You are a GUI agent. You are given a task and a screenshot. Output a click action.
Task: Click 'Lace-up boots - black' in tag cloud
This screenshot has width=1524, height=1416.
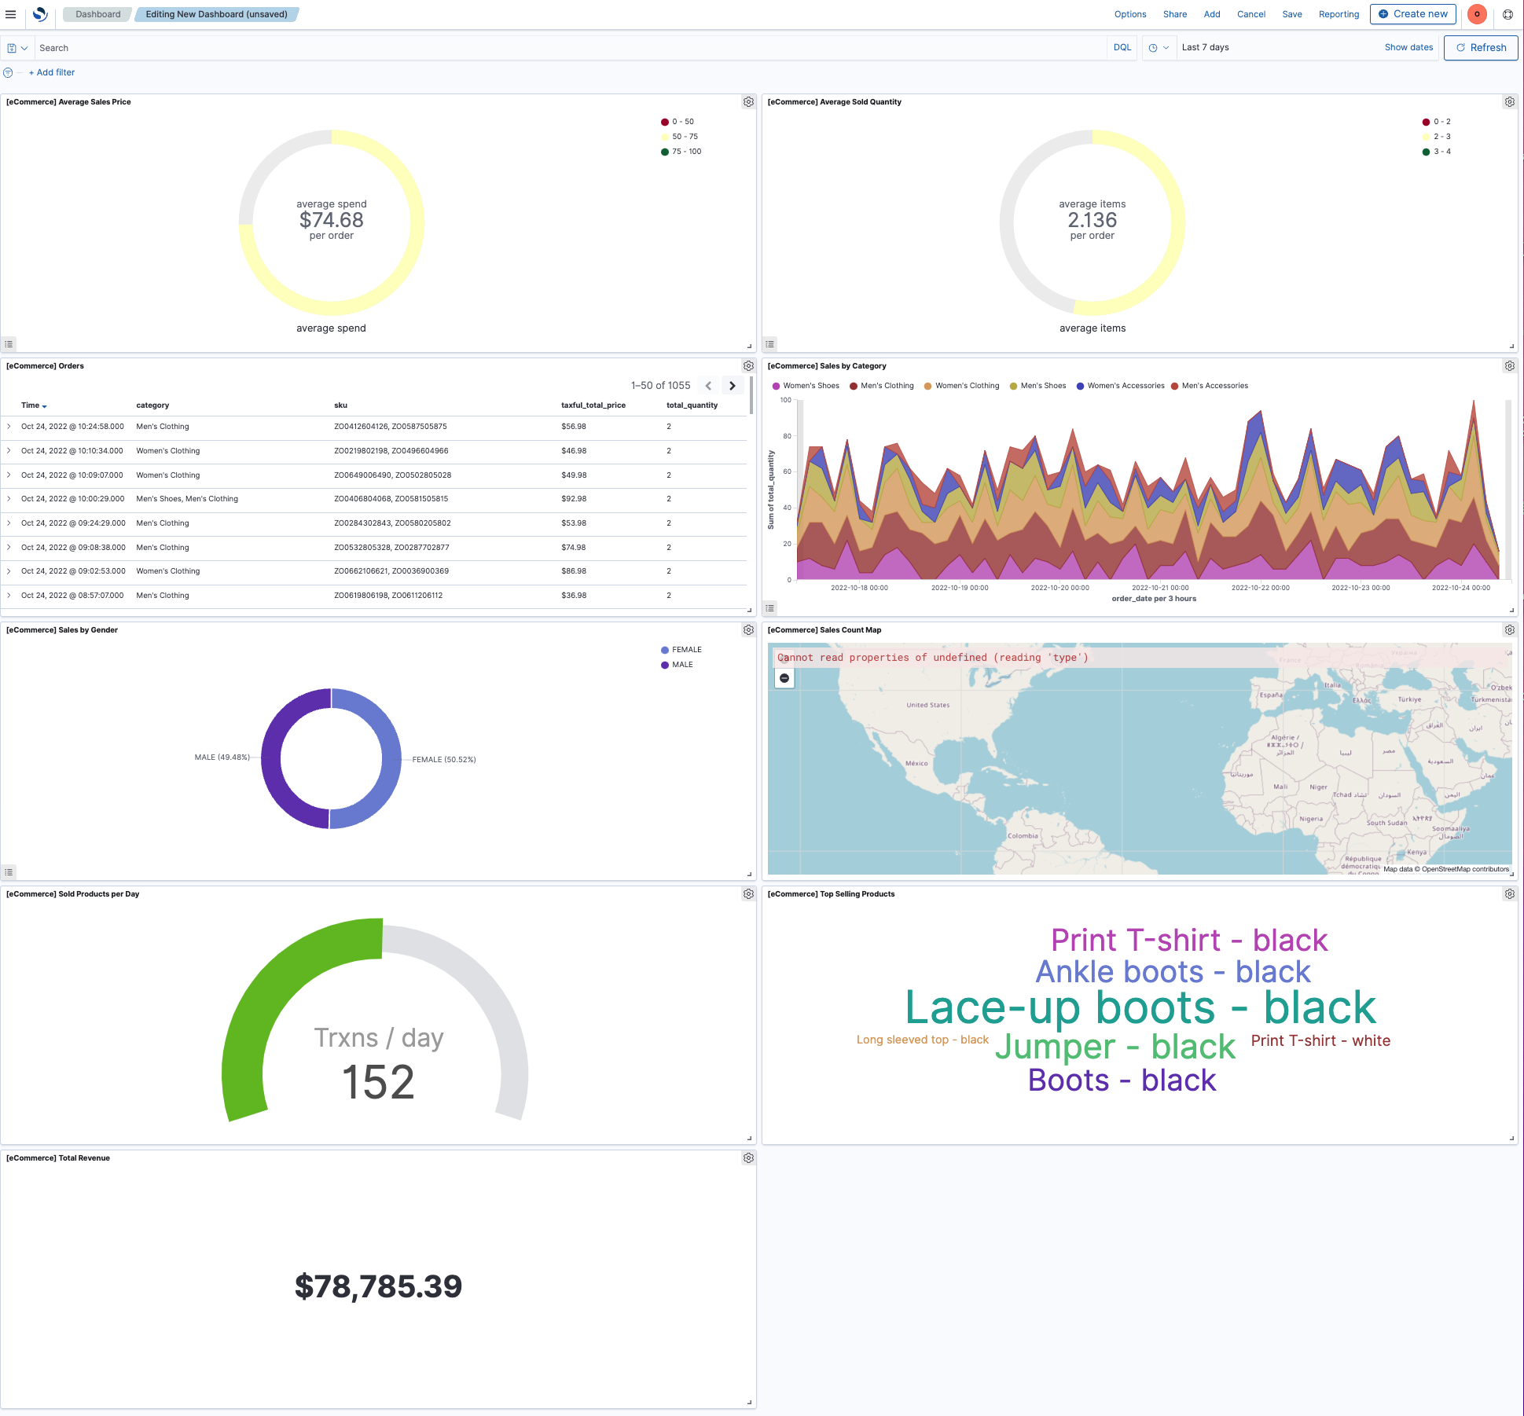(x=1140, y=1007)
